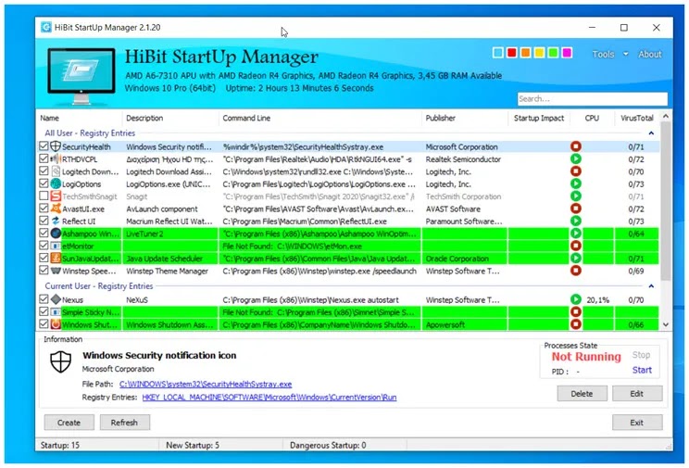Viewport: 689px width, 468px height.
Task: Select the light blue theme color swatch
Action: (x=498, y=53)
